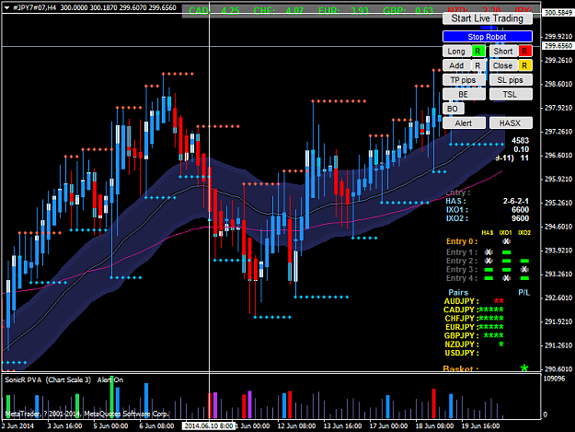Click the Add button
Screen dimensions: 575x432
(x=456, y=65)
